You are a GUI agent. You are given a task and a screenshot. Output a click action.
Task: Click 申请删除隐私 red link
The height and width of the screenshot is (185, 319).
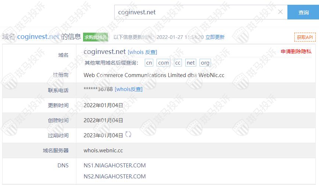(x=296, y=51)
